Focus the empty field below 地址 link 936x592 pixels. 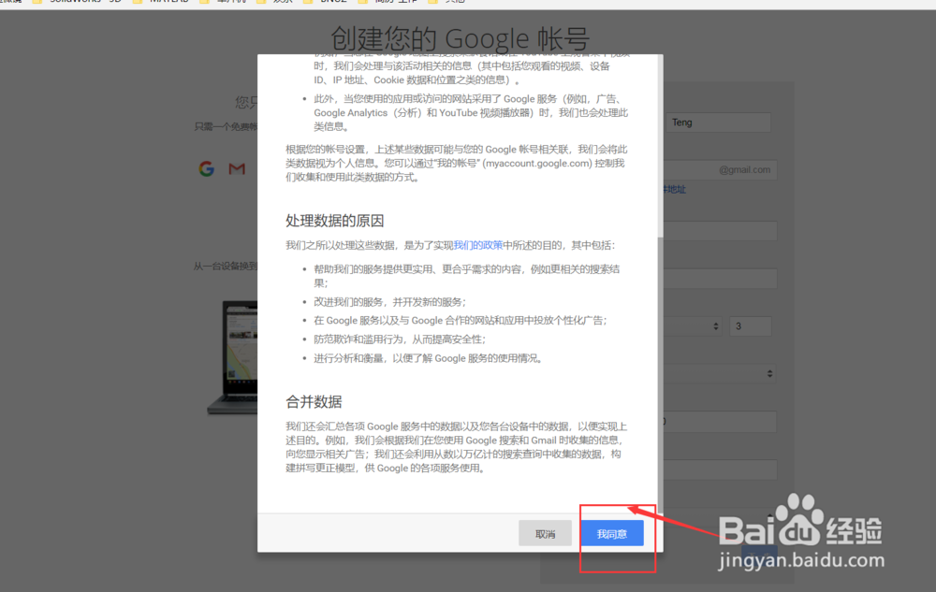click(x=720, y=231)
